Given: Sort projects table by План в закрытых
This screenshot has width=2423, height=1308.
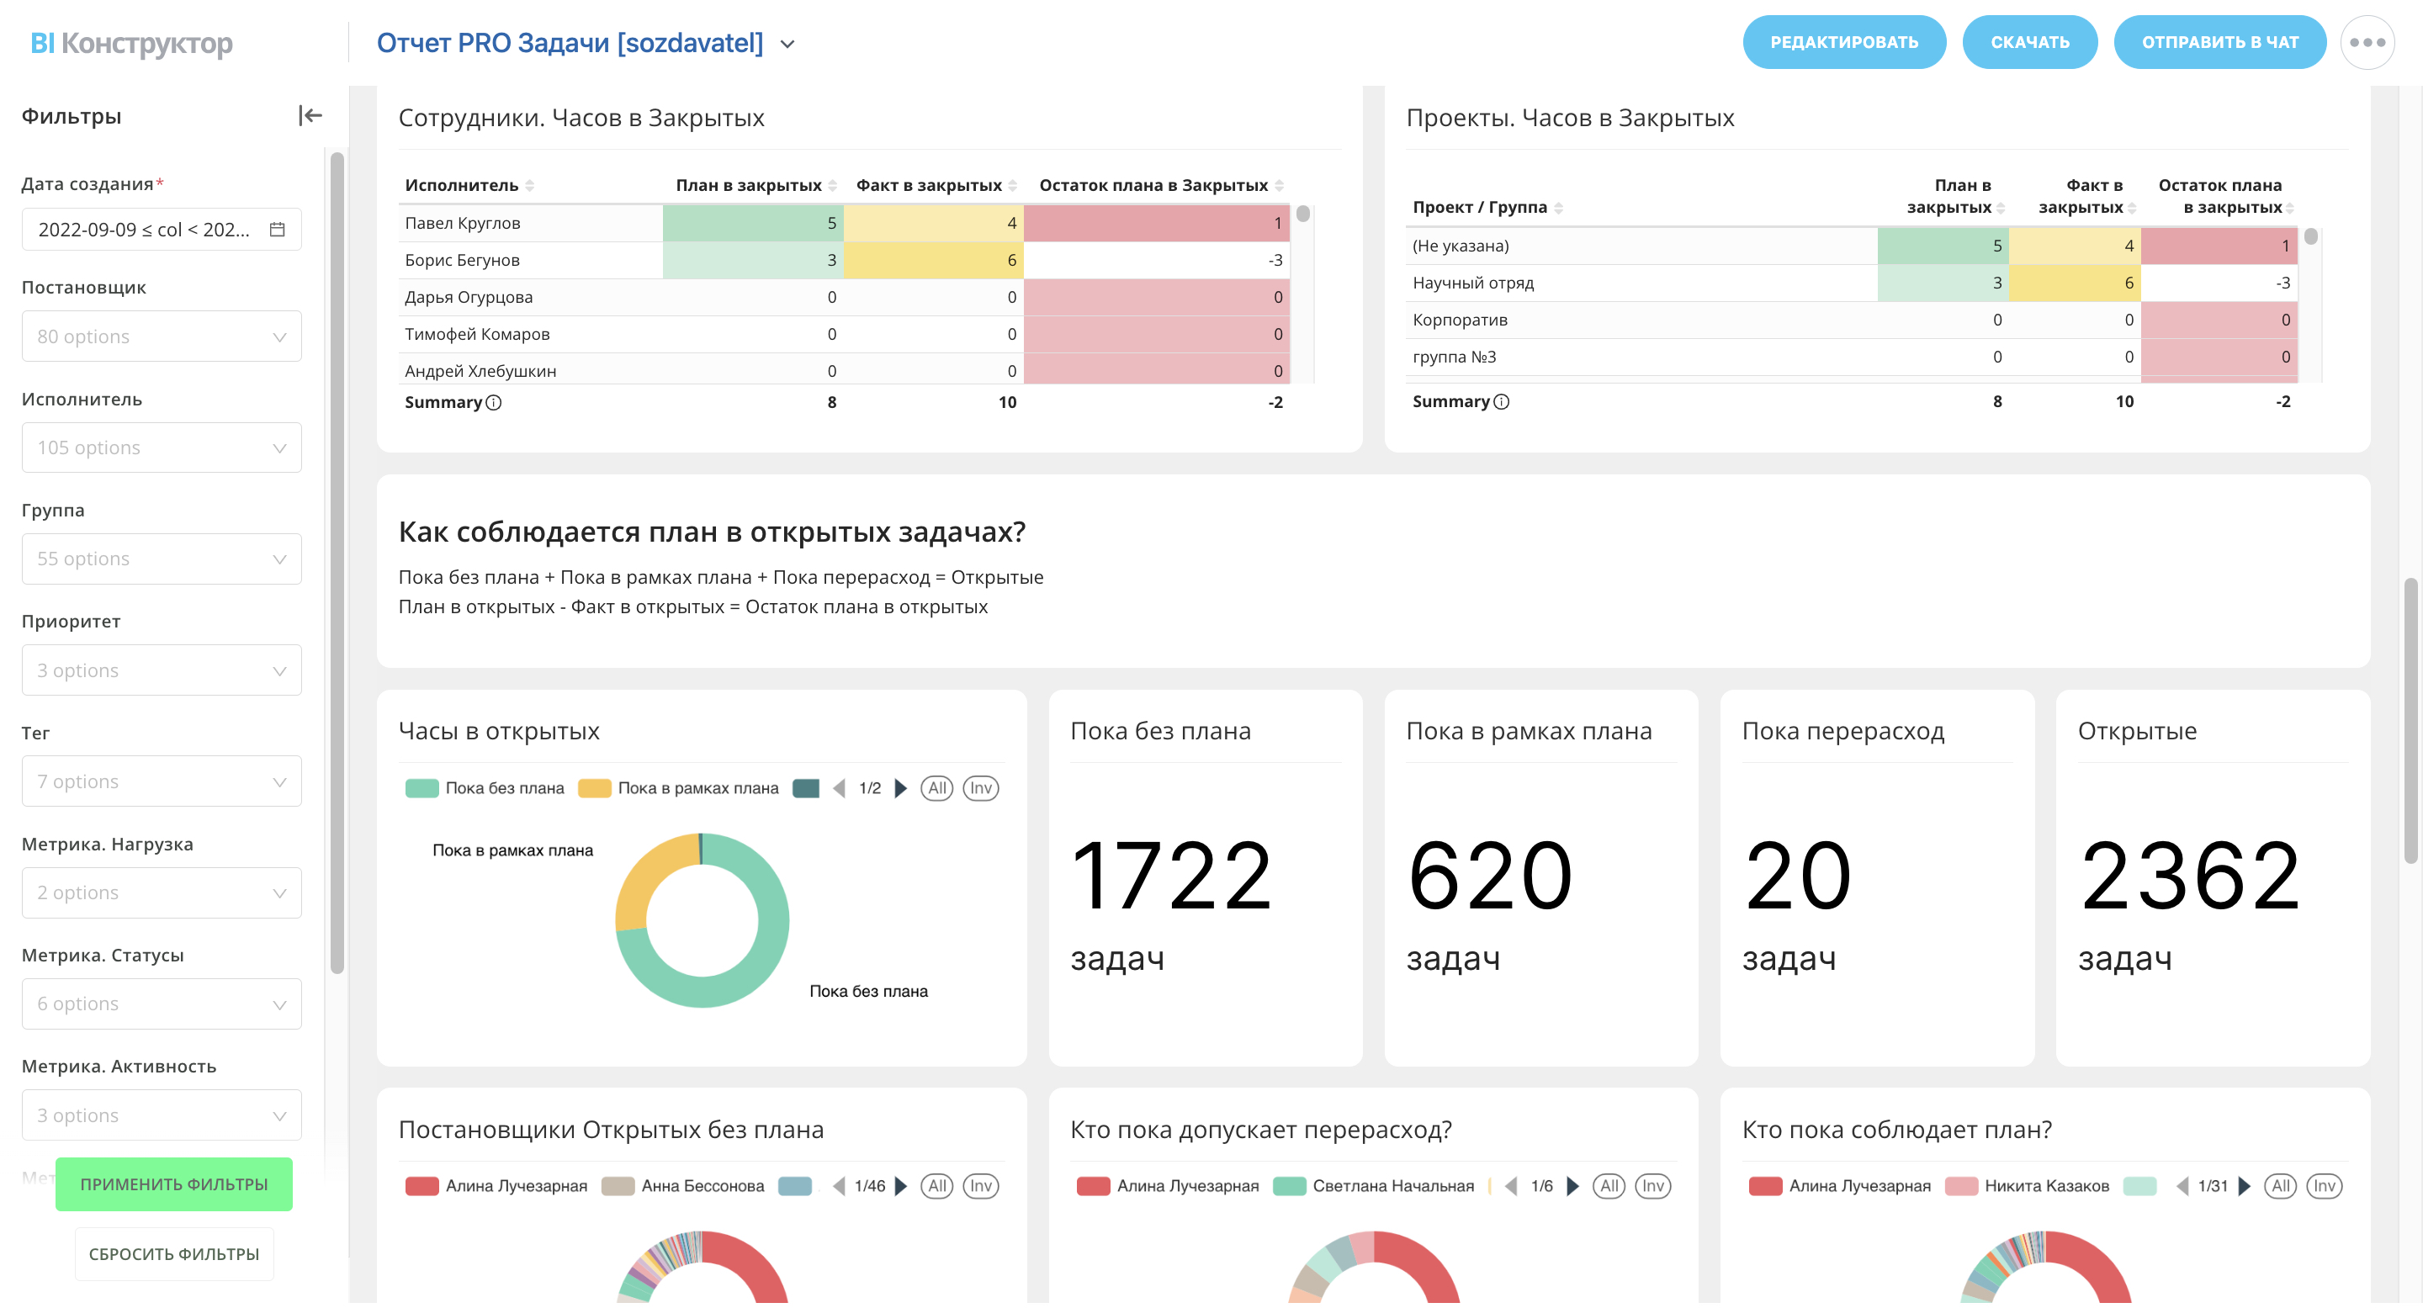Looking at the screenshot, I should tap(2001, 208).
